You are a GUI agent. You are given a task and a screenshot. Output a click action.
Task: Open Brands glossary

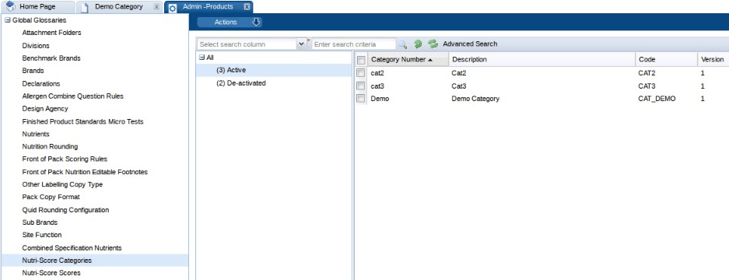33,71
